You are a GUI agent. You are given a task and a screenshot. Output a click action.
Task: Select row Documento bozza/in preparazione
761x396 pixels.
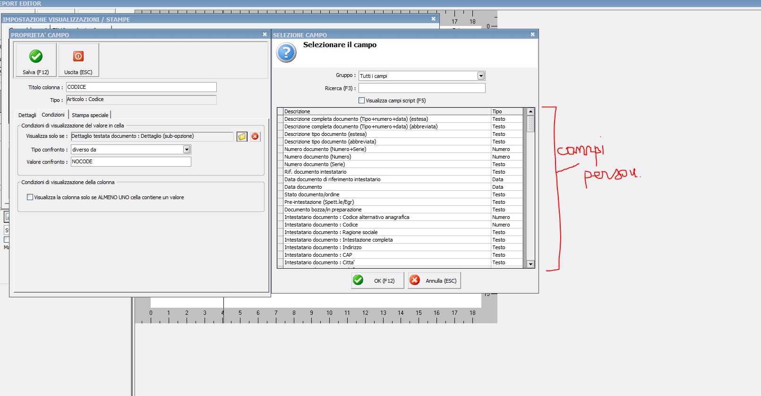pyautogui.click(x=401, y=210)
